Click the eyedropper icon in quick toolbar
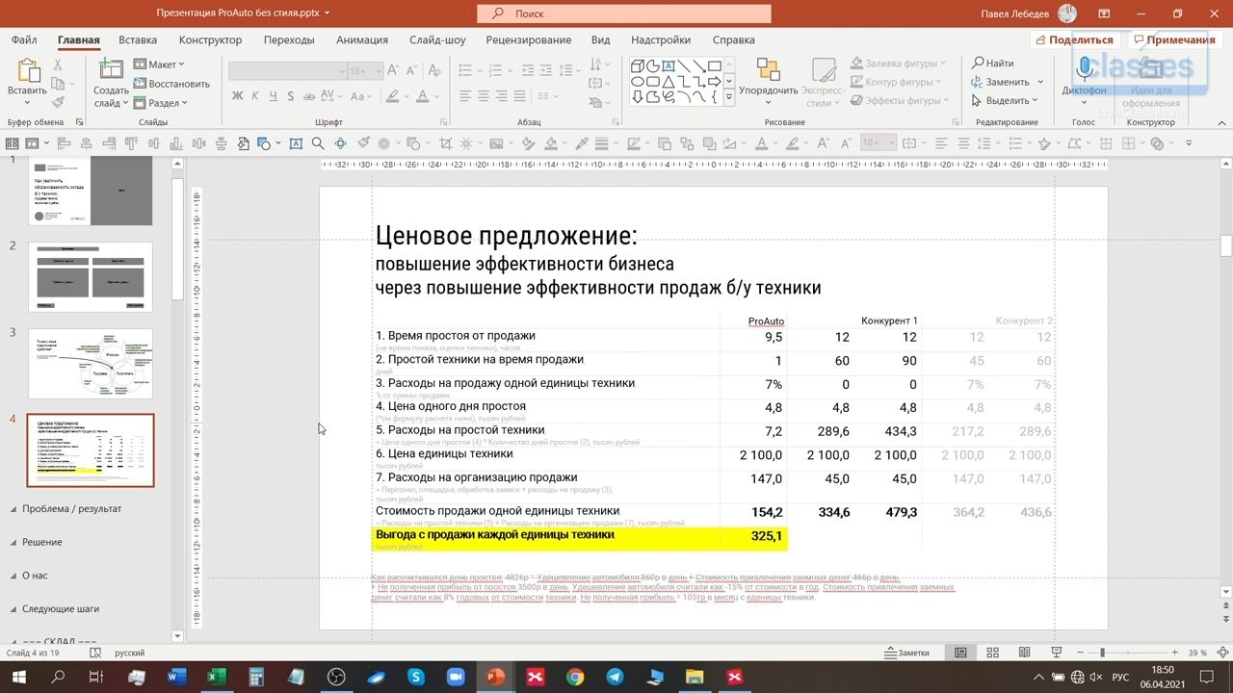This screenshot has height=693, width=1233. pos(581,143)
